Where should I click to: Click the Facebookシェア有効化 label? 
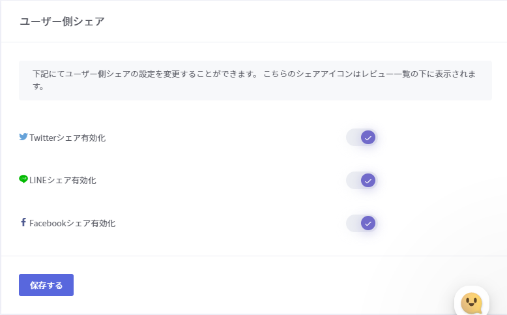[x=72, y=223]
